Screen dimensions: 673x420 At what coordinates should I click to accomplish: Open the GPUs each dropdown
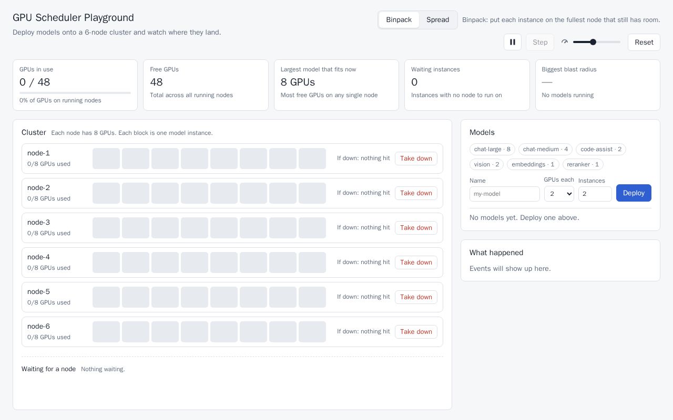point(559,194)
